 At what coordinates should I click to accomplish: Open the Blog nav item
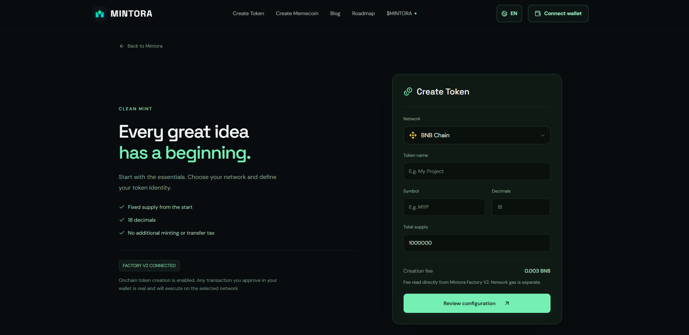(335, 14)
